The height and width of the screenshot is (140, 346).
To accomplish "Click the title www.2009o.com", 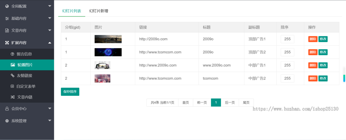I will [217, 65].
